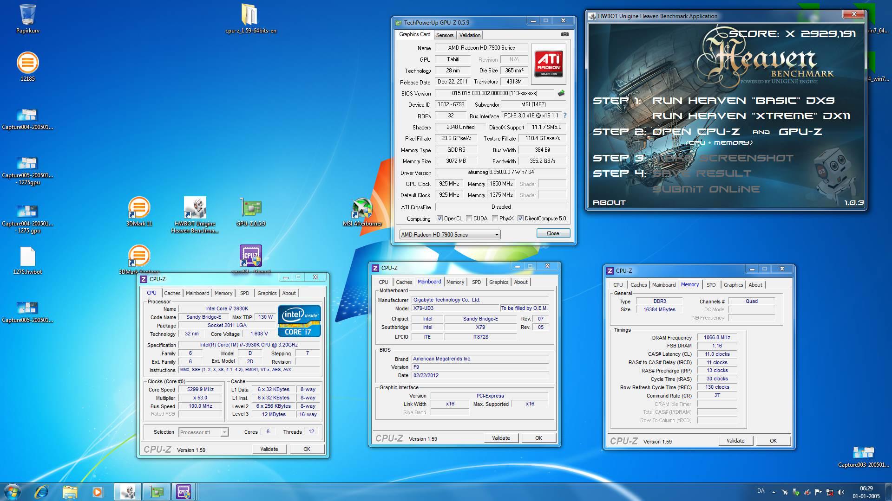Viewport: 892px width, 501px height.
Task: Open Windows Explorer from the taskbar
Action: pos(70,491)
